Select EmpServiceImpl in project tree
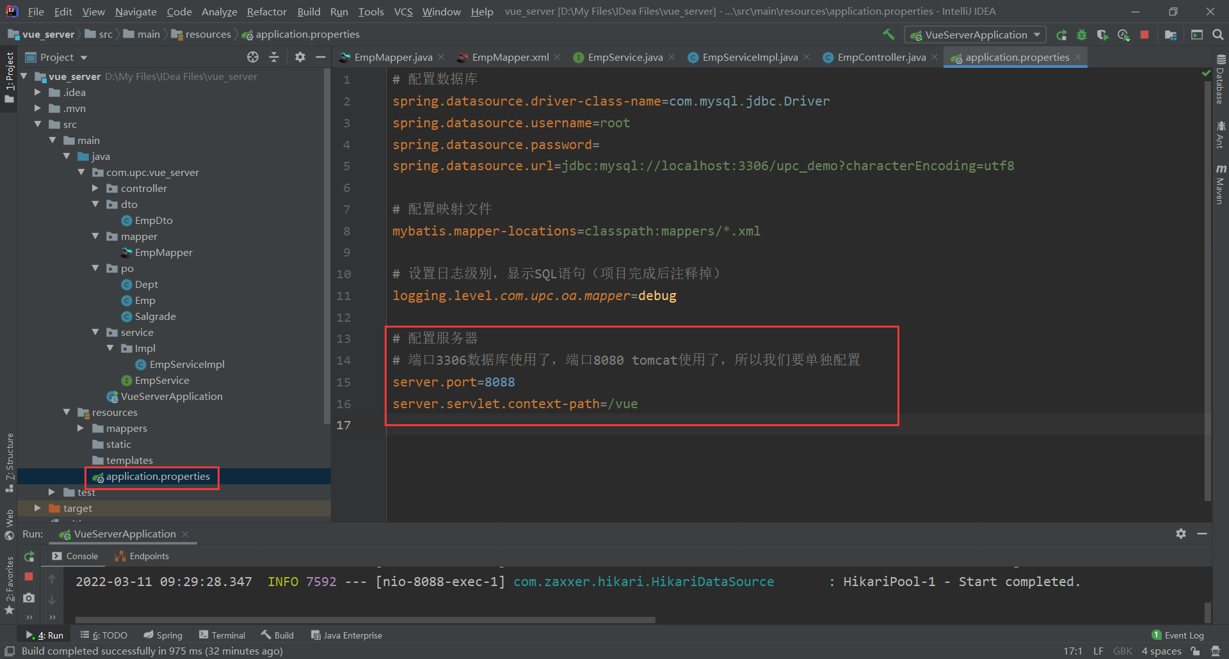The height and width of the screenshot is (659, 1229). tap(186, 364)
